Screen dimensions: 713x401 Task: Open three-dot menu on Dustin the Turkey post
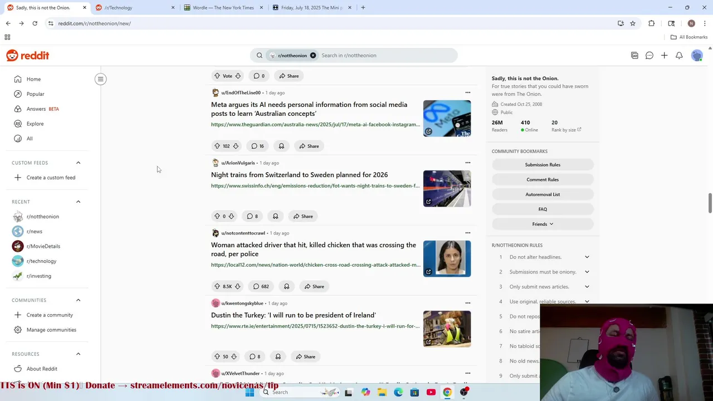[468, 303]
